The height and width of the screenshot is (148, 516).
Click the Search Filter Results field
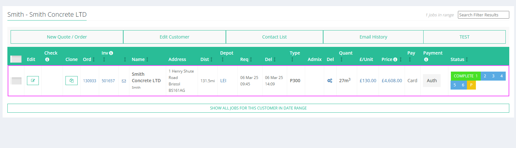tap(483, 15)
